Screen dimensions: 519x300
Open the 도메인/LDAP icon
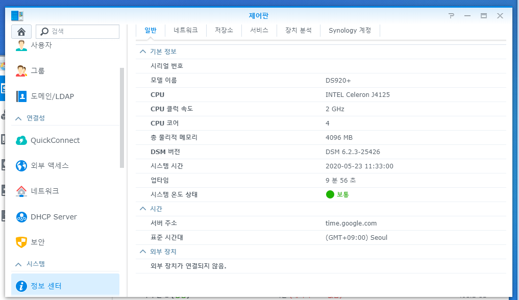point(21,96)
